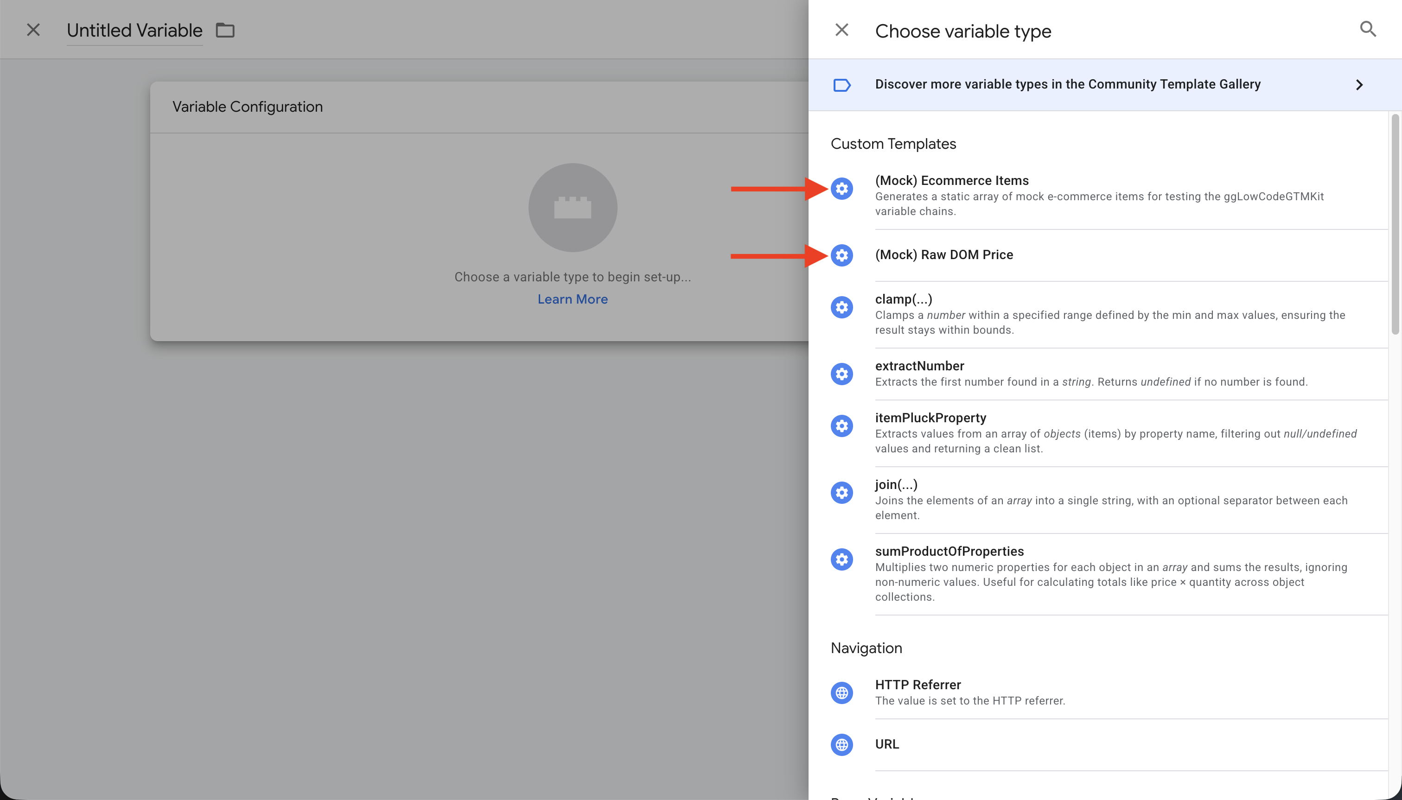
Task: Close the Choose variable type panel
Action: click(x=841, y=30)
